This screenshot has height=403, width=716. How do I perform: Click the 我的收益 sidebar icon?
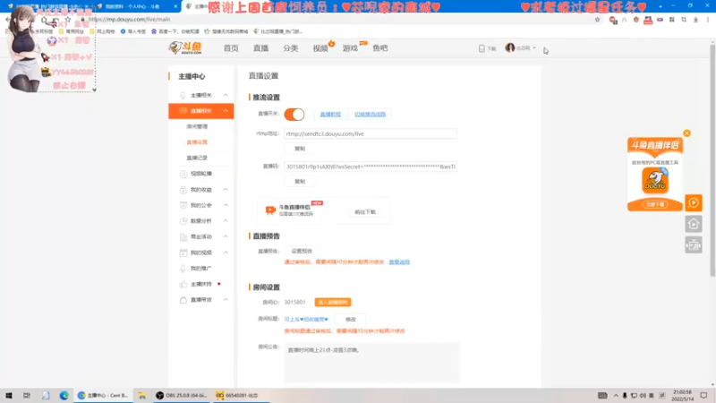(x=183, y=190)
